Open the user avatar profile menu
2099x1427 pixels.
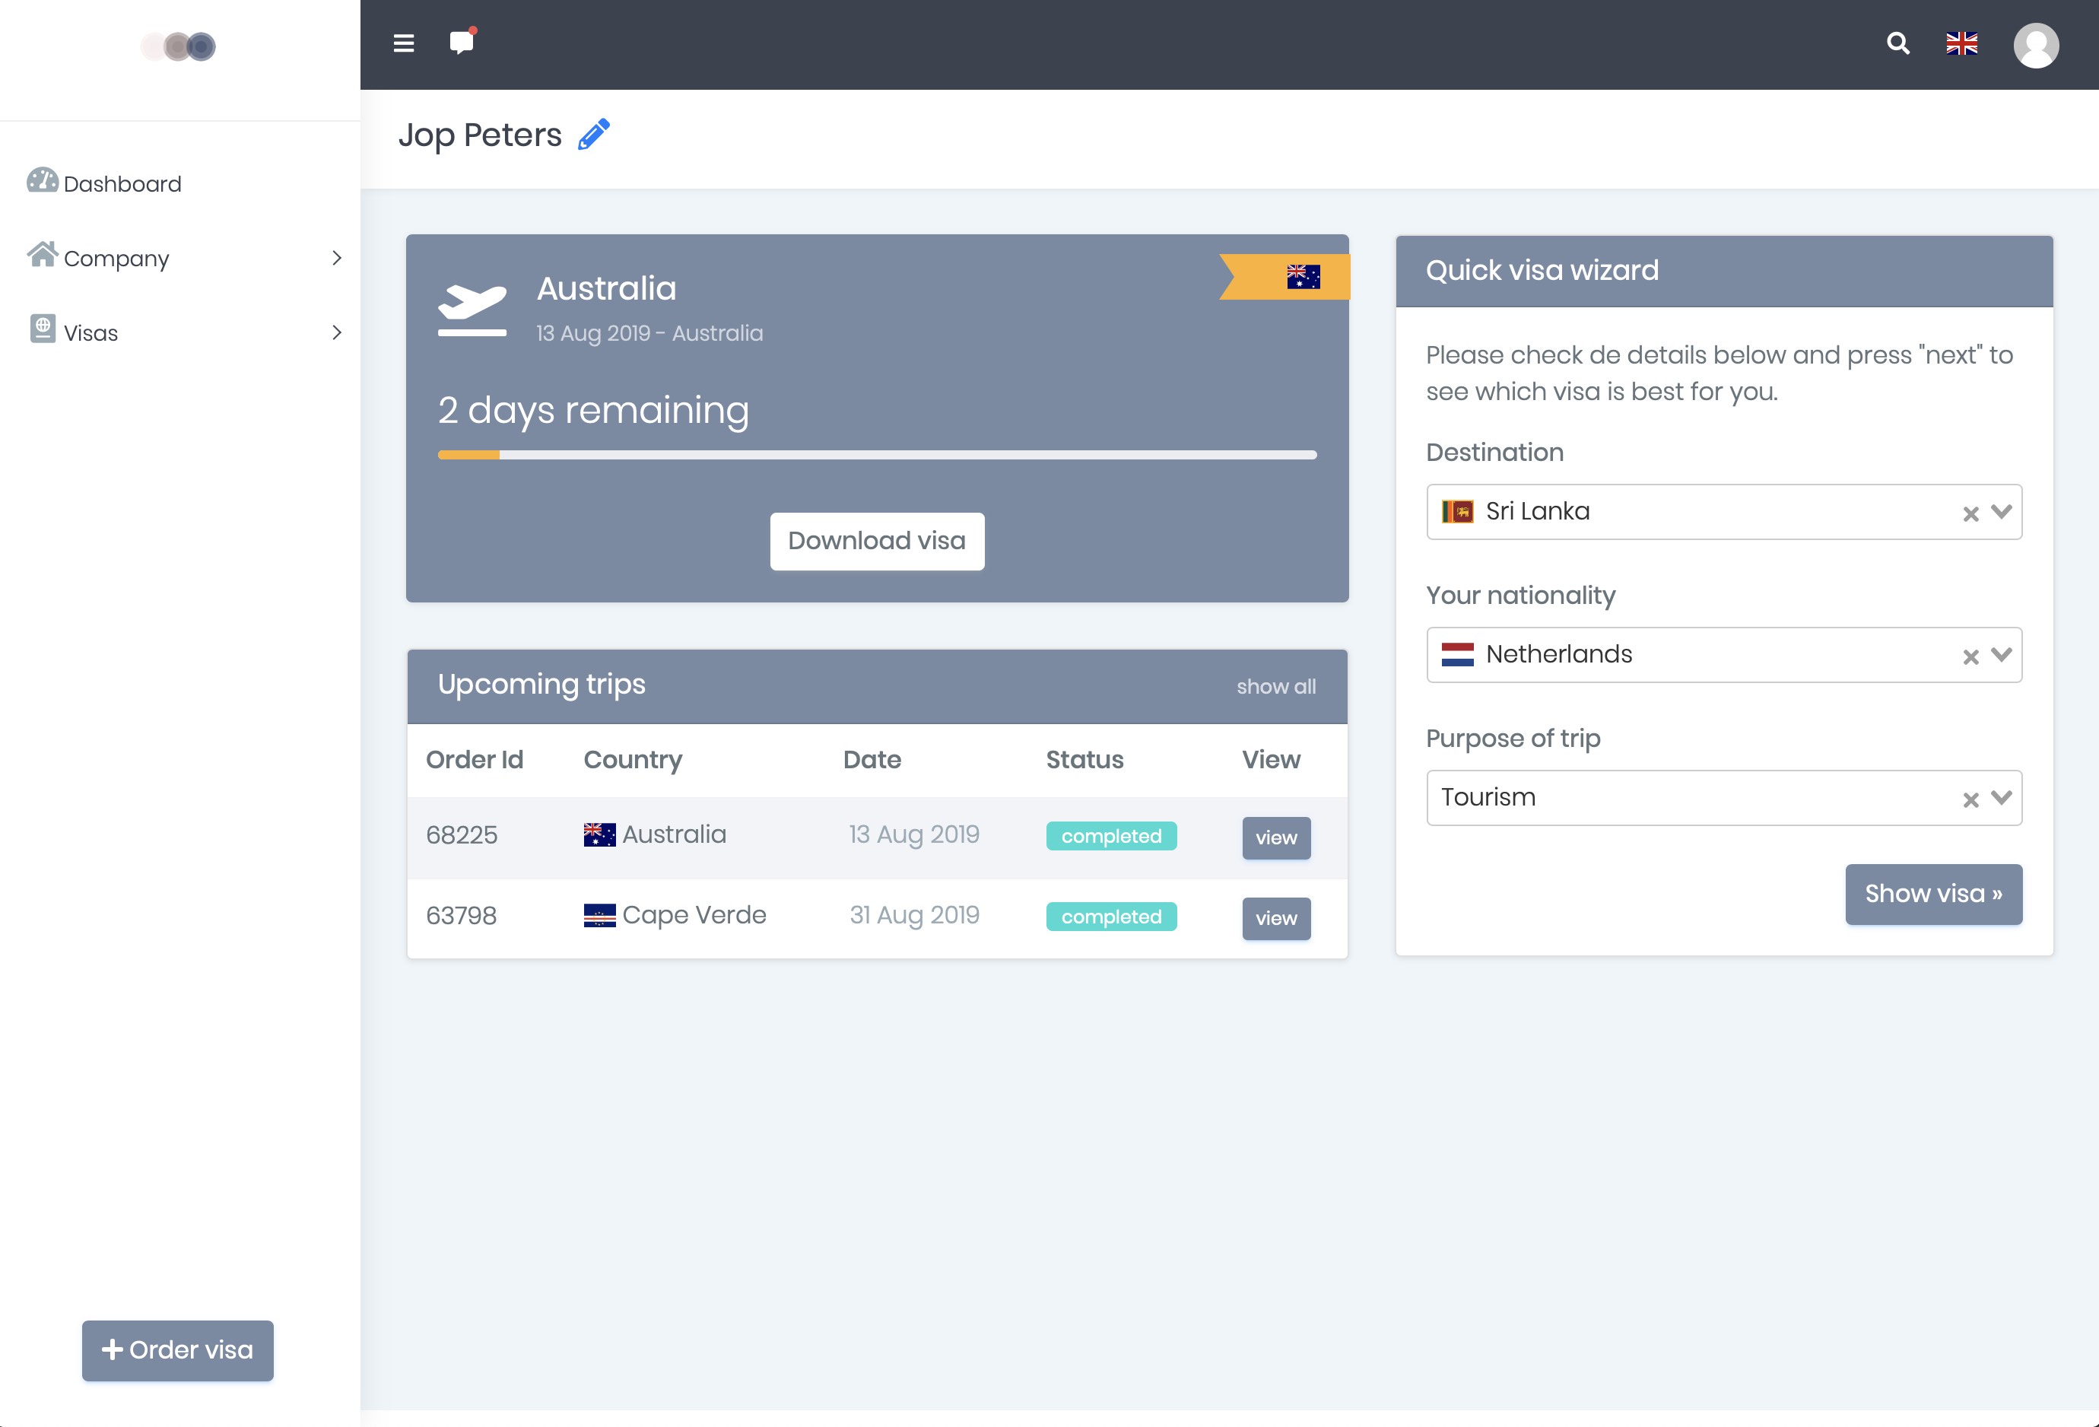[x=2036, y=45]
